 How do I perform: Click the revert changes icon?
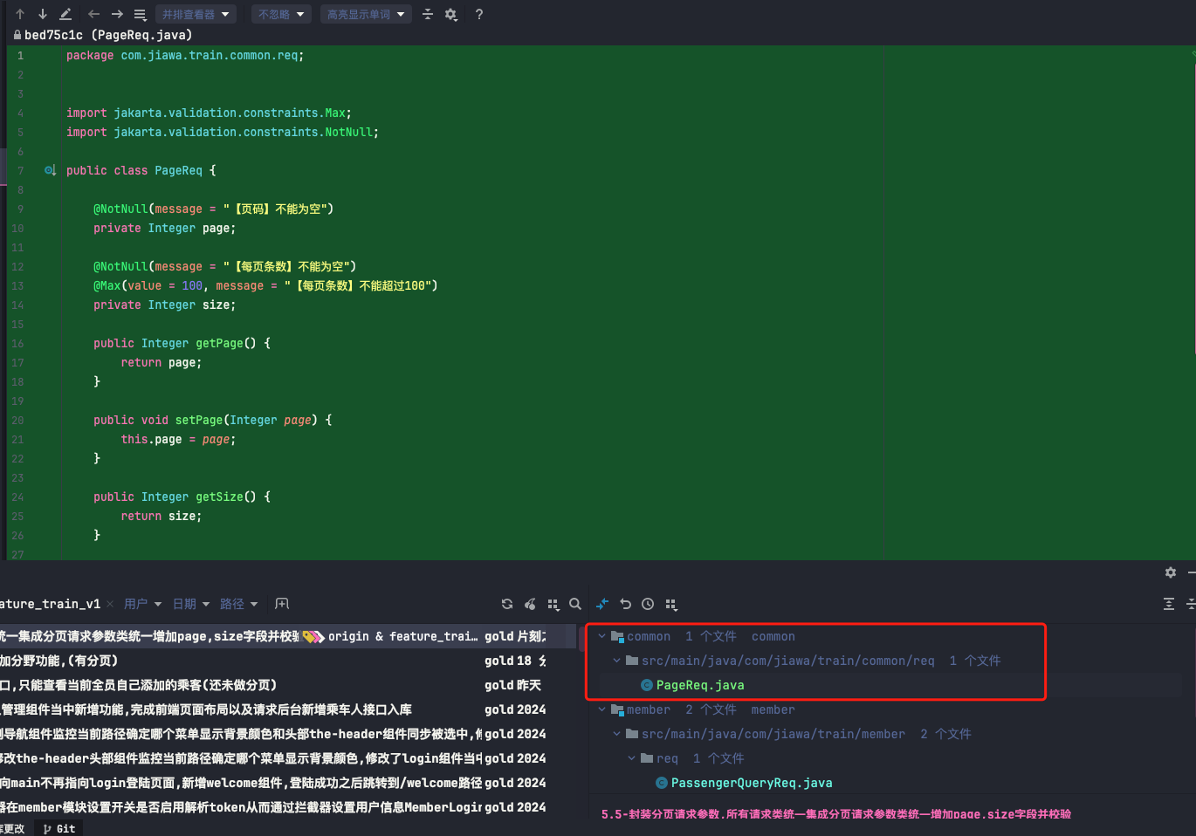point(625,604)
